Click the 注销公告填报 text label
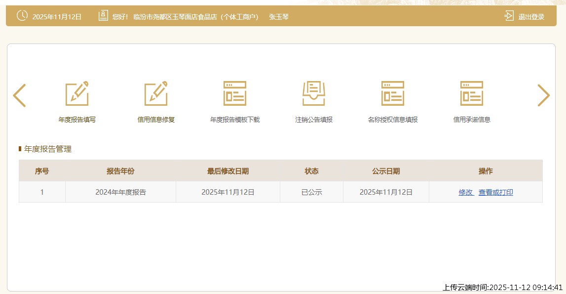Image resolution: width=566 pixels, height=294 pixels. click(x=314, y=120)
